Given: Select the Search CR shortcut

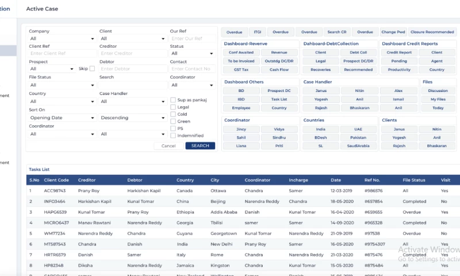Looking at the screenshot, I should point(337,32).
